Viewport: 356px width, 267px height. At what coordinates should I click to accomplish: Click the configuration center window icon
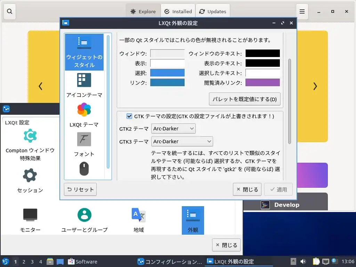tap(6, 109)
